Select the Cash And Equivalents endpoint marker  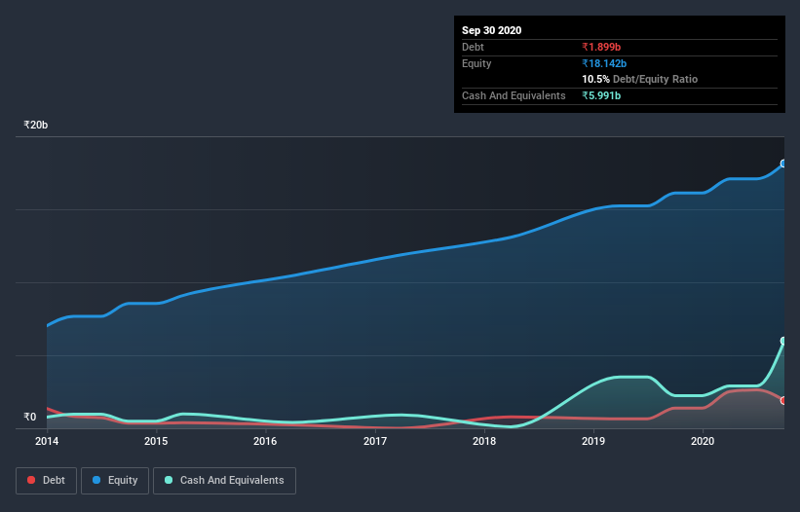coord(783,341)
